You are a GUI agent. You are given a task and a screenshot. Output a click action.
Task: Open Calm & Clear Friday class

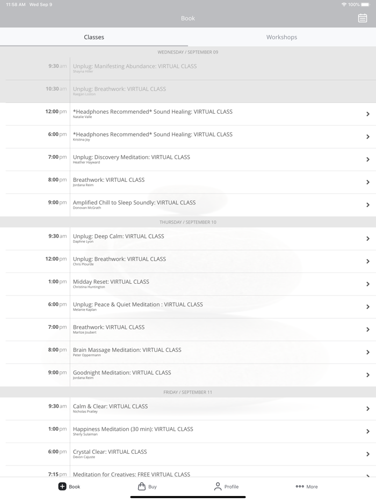(110, 407)
